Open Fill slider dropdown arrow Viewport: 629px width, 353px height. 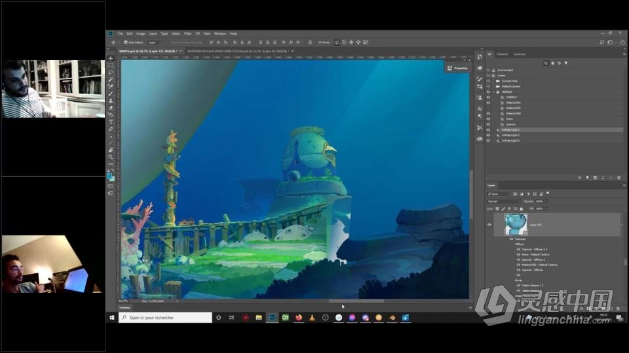click(x=546, y=209)
